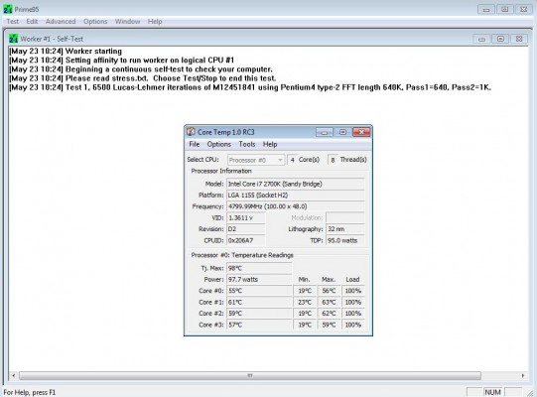Close the Core Temp window

tap(361, 132)
